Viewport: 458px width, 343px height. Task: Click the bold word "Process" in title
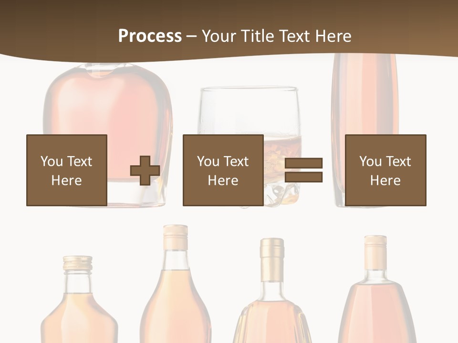(150, 36)
